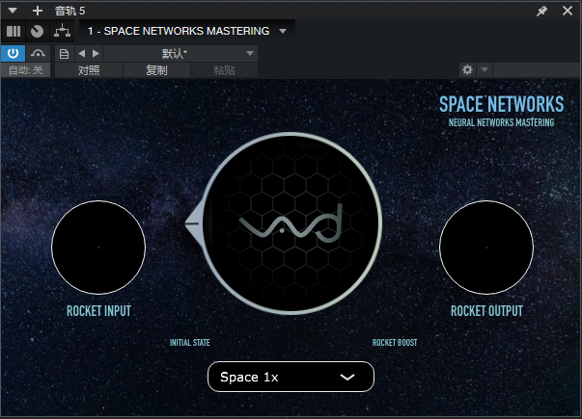Expand the plugin slot selector arrow
This screenshot has width=582, height=419.
pyautogui.click(x=283, y=31)
